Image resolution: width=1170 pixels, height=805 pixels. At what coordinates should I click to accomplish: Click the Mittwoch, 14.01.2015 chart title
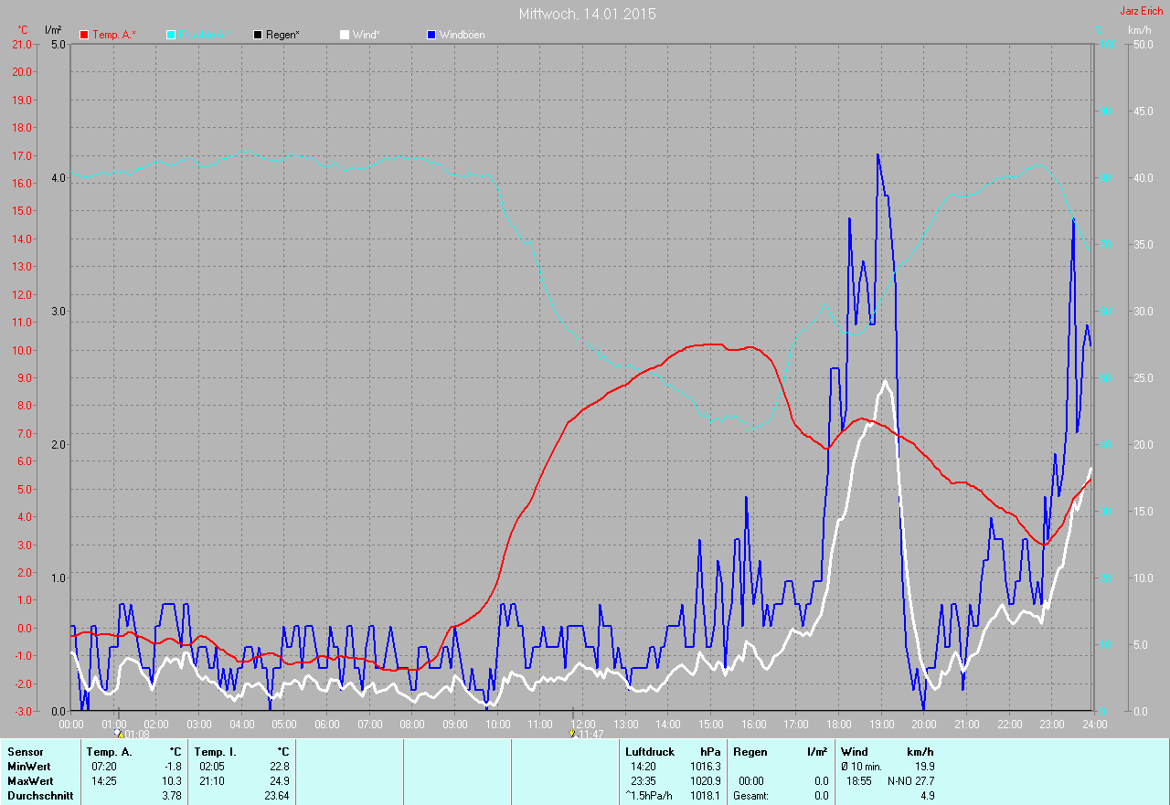(587, 14)
